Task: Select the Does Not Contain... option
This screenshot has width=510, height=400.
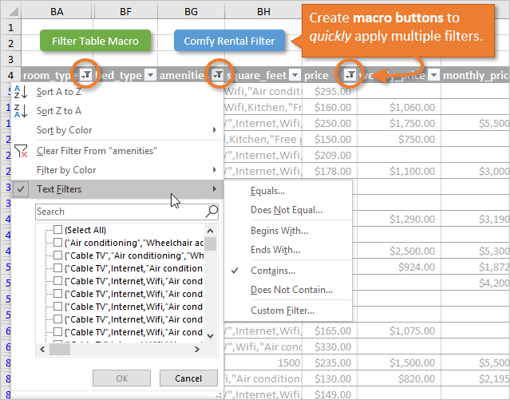Action: [291, 290]
